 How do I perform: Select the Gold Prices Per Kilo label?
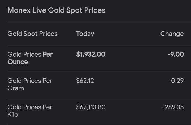pyautogui.click(x=30, y=111)
